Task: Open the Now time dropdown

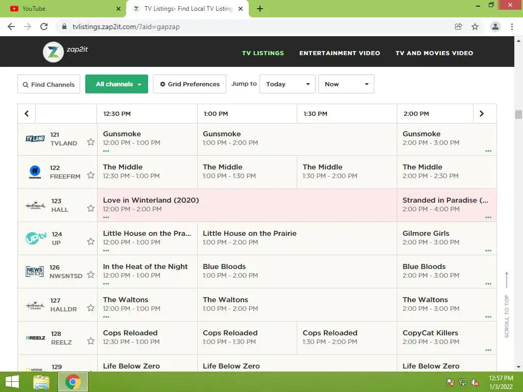Action: tap(346, 84)
